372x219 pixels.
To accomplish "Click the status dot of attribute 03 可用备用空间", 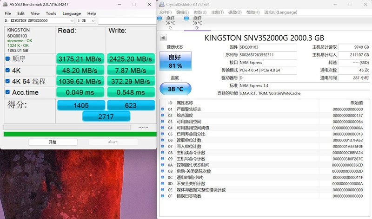I will click(x=162, y=122).
